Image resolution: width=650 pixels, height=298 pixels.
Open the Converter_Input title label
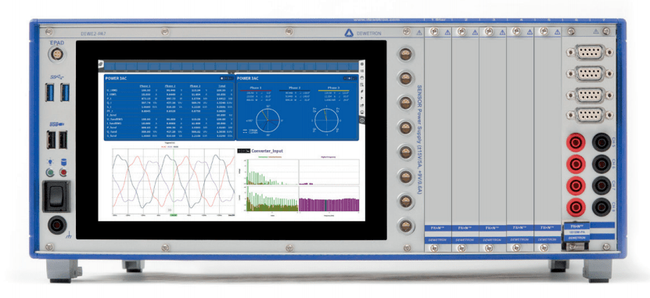268,151
